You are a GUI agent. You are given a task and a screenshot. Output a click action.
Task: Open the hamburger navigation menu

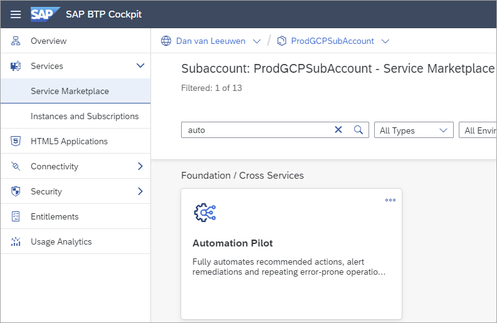click(16, 14)
